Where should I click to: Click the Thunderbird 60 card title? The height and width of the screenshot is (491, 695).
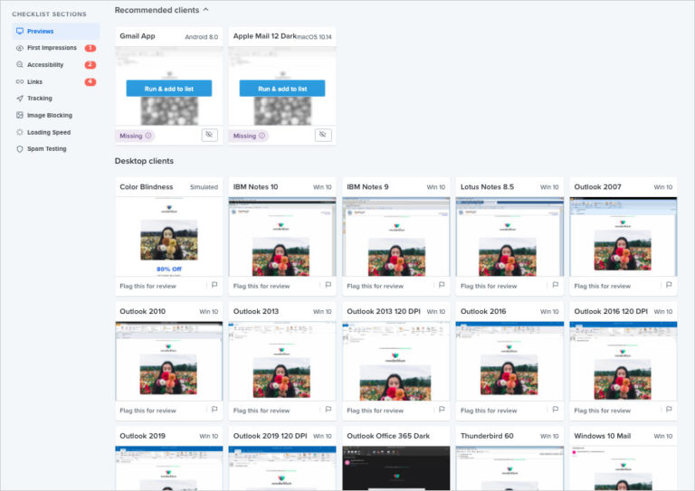[x=487, y=436]
